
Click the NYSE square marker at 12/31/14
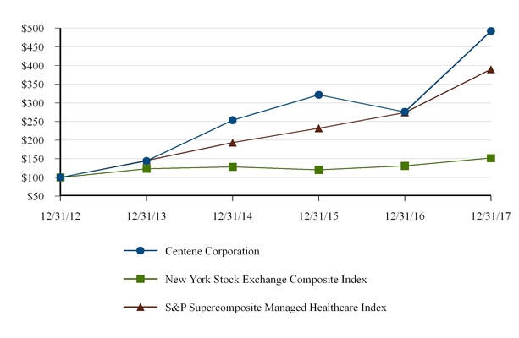coord(233,166)
